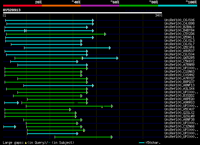The height and width of the screenshot is (145, 200).
Task: Click the arrowhead ending the C5Y2D6 bar
Action: pyautogui.click(x=105, y=34)
